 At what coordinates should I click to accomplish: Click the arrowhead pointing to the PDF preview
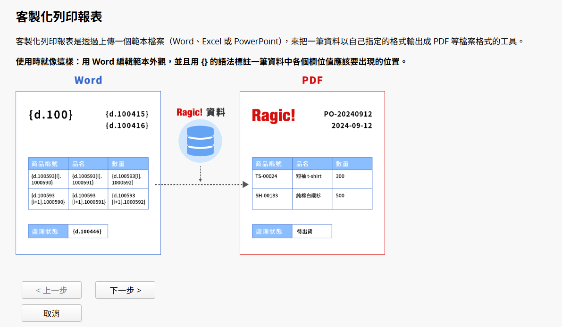click(x=245, y=184)
